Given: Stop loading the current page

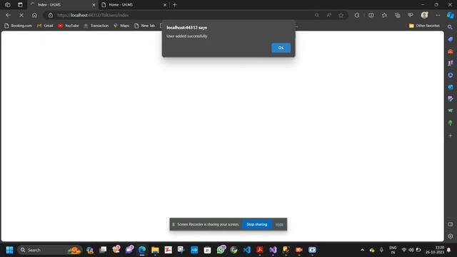Looking at the screenshot, I should [21, 15].
